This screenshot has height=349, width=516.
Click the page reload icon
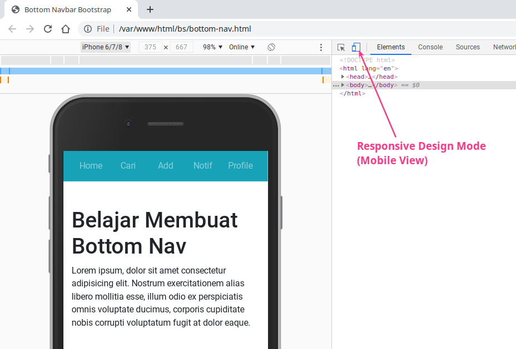click(x=47, y=29)
